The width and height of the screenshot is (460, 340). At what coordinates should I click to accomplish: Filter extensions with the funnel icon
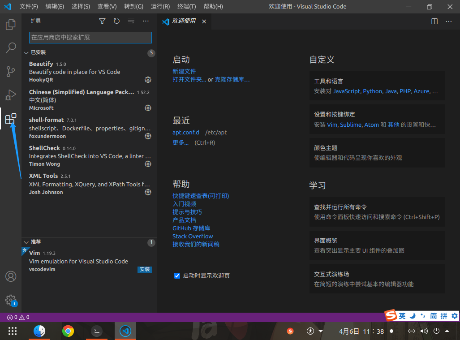102,21
